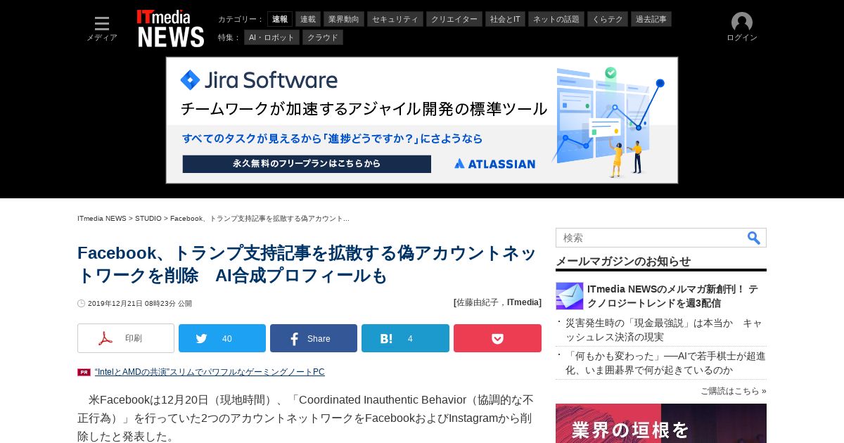Open the メディア hamburger menu
The width and height of the screenshot is (844, 443).
point(102,28)
